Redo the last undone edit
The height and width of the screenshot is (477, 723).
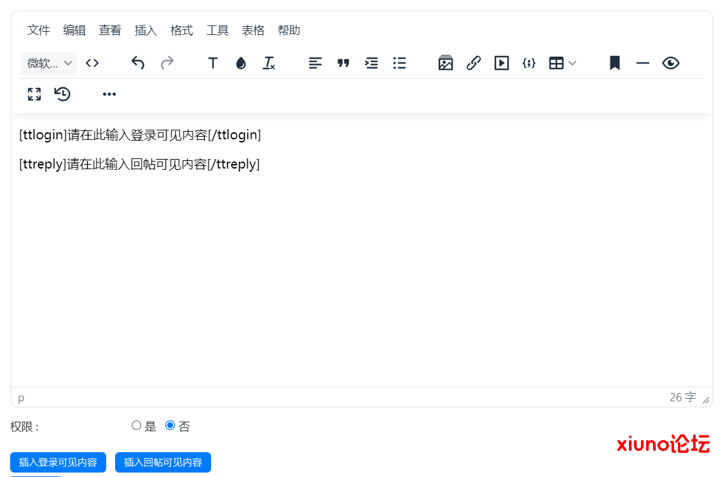tap(167, 63)
